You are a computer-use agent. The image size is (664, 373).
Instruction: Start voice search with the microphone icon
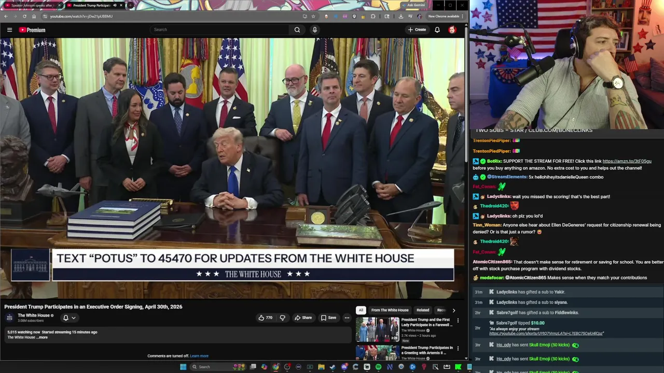(x=314, y=30)
